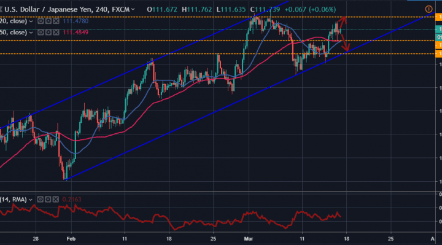Expand the (50, close) indicator dropdown

(31, 33)
